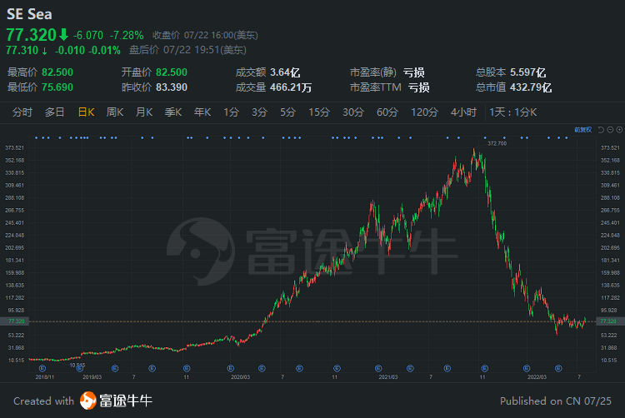Click the 市盈率TTM 亏损 value
The height and width of the screenshot is (418, 625).
point(419,87)
